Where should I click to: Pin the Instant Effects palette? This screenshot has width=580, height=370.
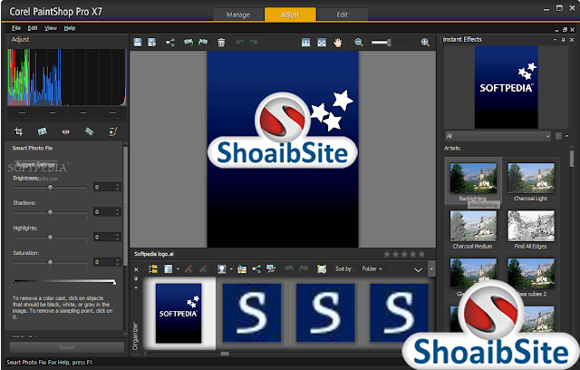(564, 40)
